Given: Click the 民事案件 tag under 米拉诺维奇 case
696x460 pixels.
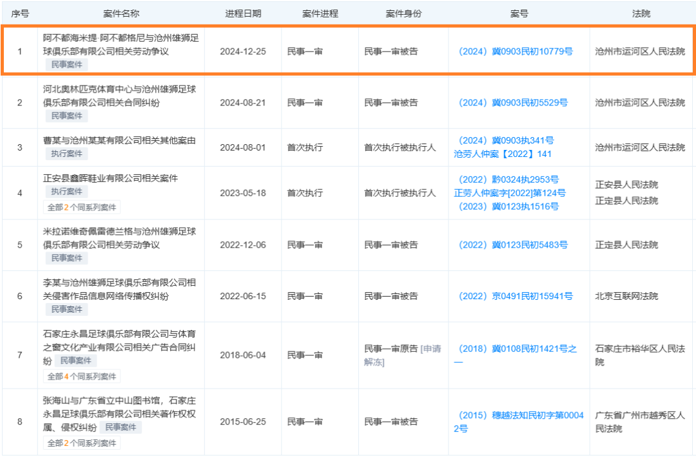Looking at the screenshot, I should [66, 259].
